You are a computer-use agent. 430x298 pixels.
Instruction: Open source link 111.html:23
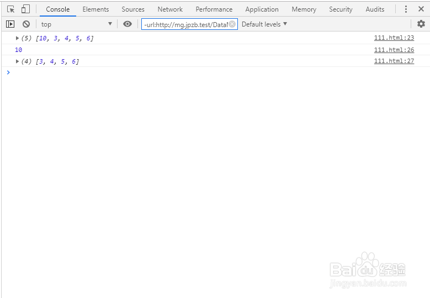394,38
